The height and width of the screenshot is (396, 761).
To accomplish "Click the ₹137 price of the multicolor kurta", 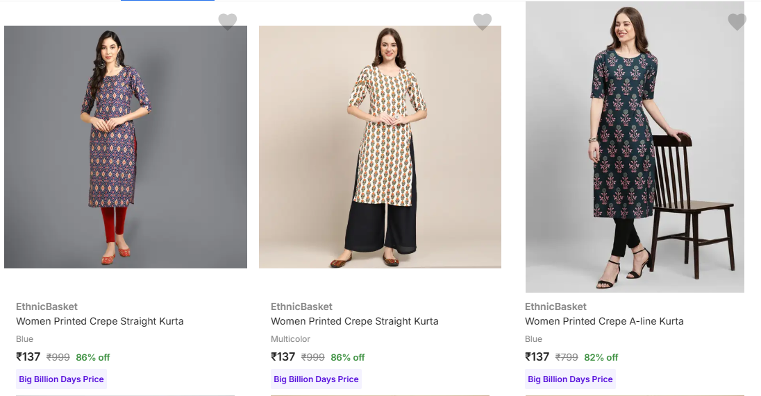I will (x=283, y=356).
